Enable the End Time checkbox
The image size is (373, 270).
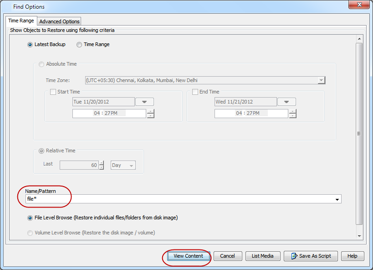point(195,92)
